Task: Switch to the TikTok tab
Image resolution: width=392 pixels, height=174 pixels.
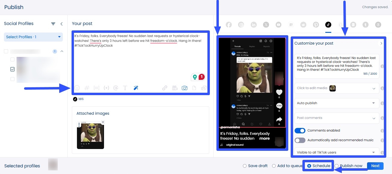Action: pos(328,25)
